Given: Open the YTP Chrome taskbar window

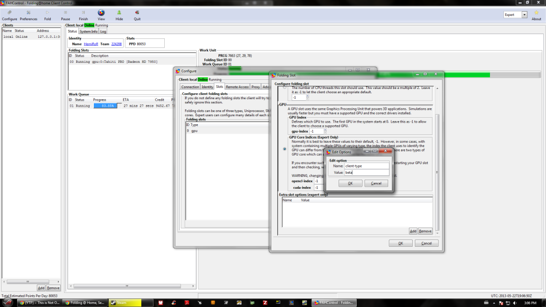Looking at the screenshot, I should tap(39, 303).
